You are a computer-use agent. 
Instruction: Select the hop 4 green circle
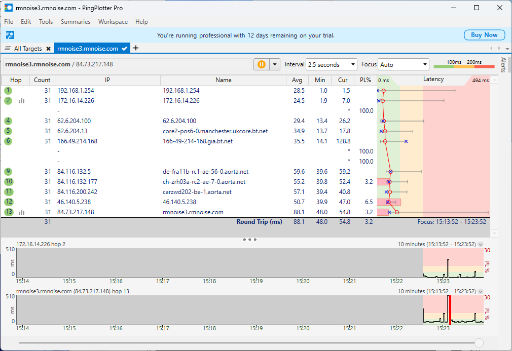(8, 121)
